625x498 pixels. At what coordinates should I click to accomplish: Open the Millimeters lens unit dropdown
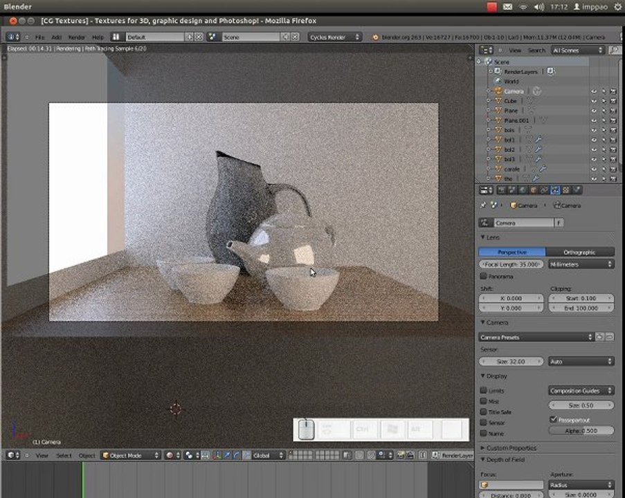coord(581,264)
